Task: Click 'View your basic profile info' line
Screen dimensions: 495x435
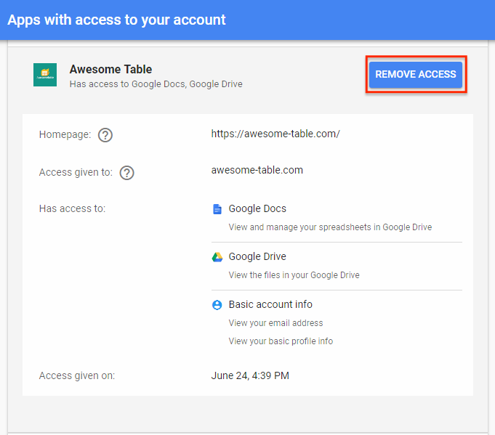Action: (x=281, y=341)
